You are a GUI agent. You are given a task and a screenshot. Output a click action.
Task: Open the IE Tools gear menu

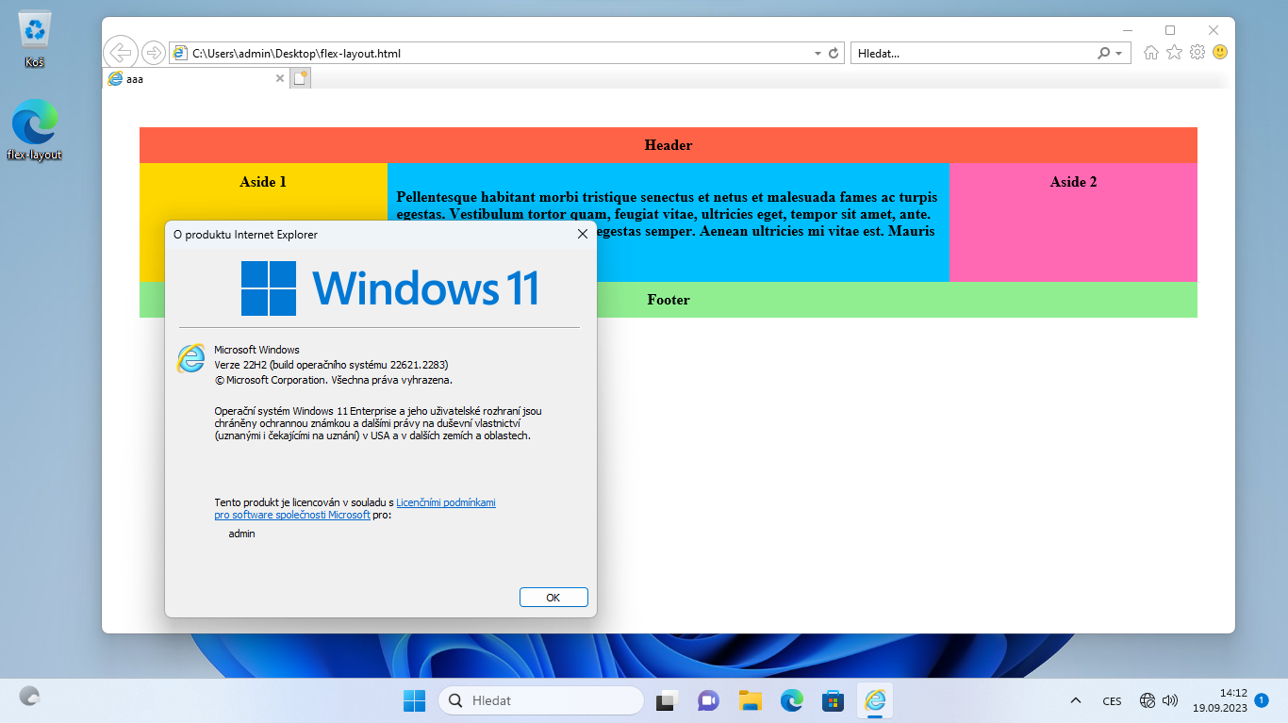1197,53
